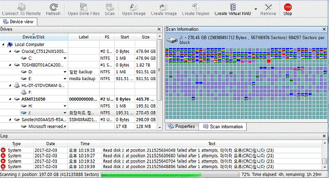Click the scan progress bar
Image resolution: width=329 pixels, height=178 pixels.
coord(170,174)
